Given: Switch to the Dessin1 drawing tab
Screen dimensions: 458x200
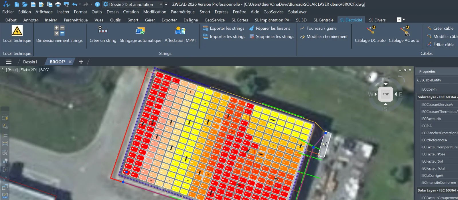Looking at the screenshot, I should coord(30,62).
